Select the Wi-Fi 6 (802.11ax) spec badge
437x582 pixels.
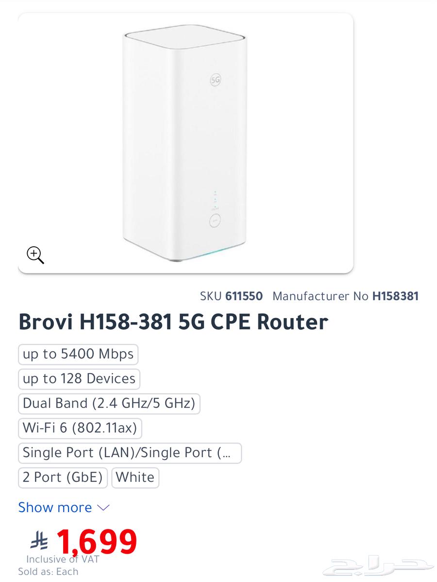80,428
